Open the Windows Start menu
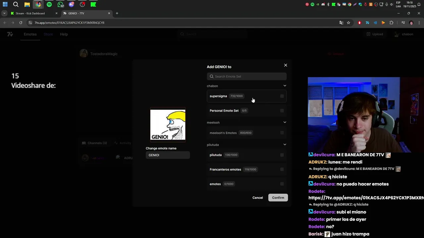The image size is (424, 238). tap(5, 4)
